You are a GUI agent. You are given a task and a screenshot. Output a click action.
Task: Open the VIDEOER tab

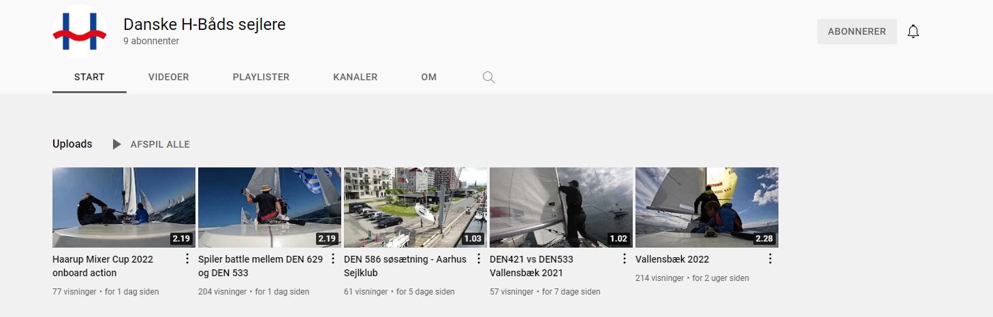[169, 77]
